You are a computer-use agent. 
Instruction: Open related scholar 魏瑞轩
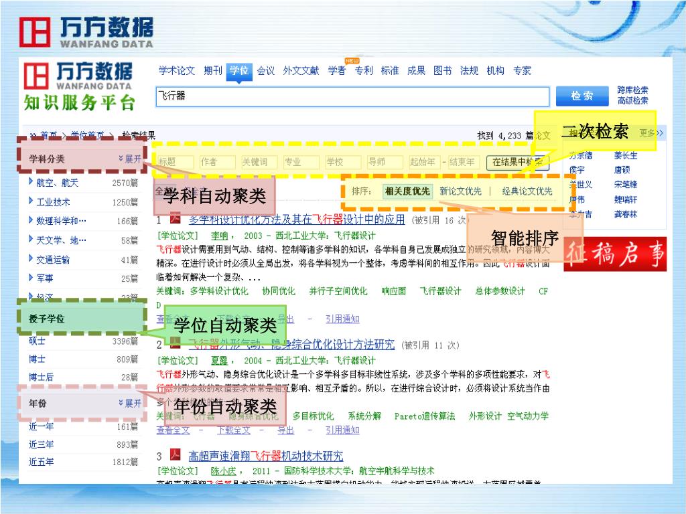pos(626,199)
